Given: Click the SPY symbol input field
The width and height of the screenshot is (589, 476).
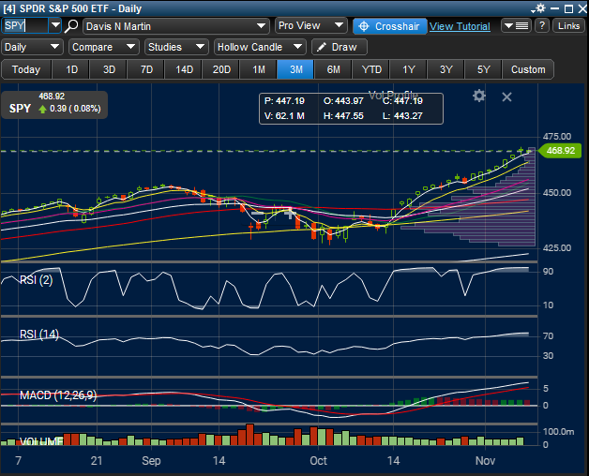Looking at the screenshot, I should click(25, 25).
